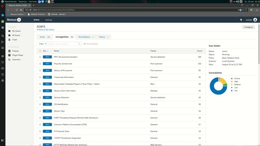This screenshot has width=260, height=146.
Task: Open the notifications bell icon
Action: pyautogui.click(x=241, y=20)
